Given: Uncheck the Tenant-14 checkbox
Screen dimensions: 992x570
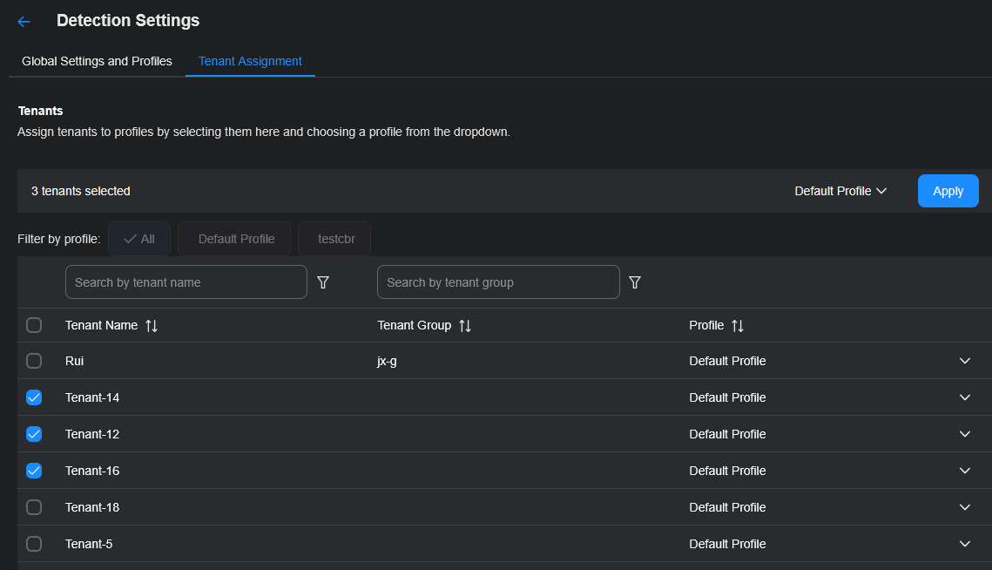Looking at the screenshot, I should click(x=34, y=397).
